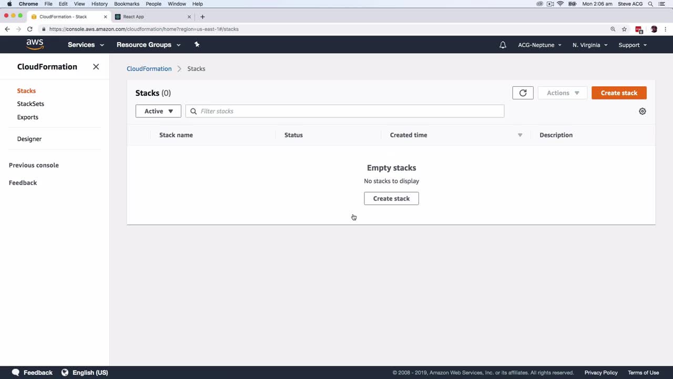This screenshot has width=673, height=379.
Task: Open the People menu
Action: click(x=154, y=4)
